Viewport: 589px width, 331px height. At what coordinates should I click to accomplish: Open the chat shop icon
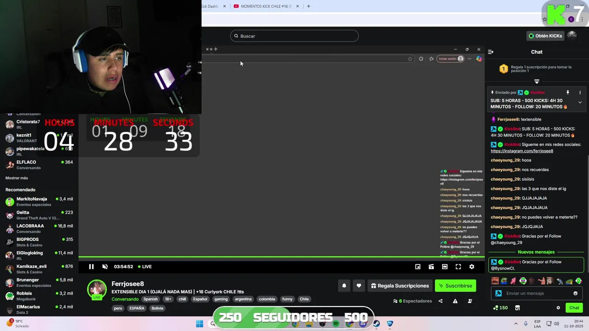517,308
